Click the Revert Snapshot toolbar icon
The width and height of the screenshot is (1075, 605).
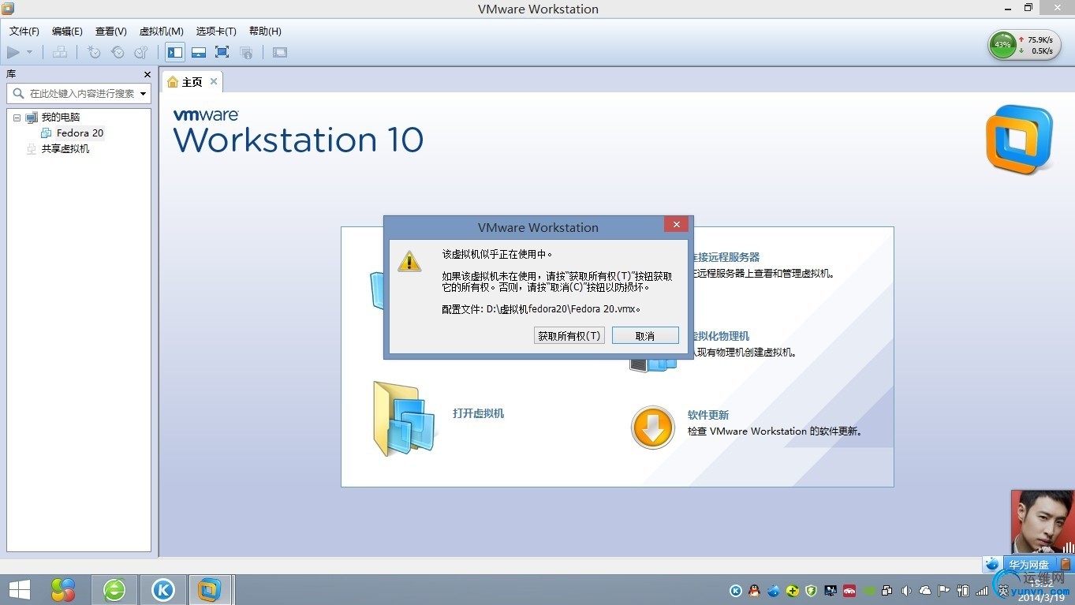tap(118, 53)
